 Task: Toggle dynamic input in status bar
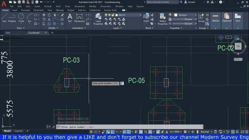click(108, 132)
